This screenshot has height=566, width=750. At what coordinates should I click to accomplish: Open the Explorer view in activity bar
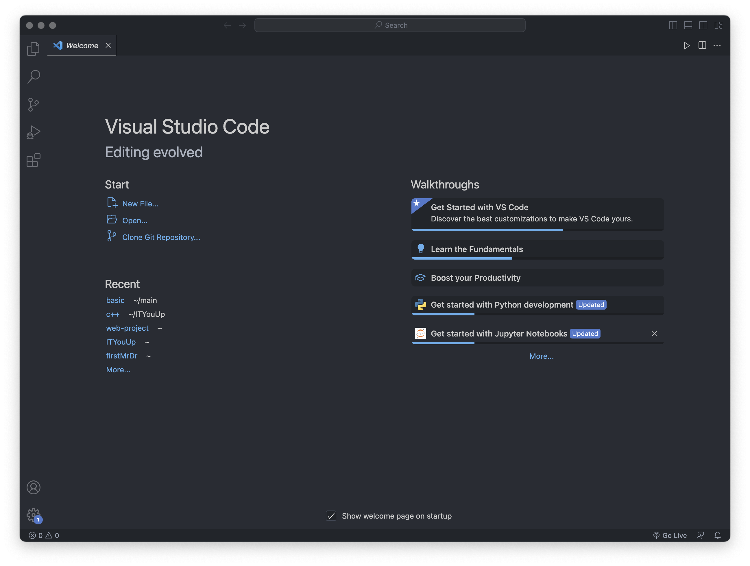pos(33,49)
